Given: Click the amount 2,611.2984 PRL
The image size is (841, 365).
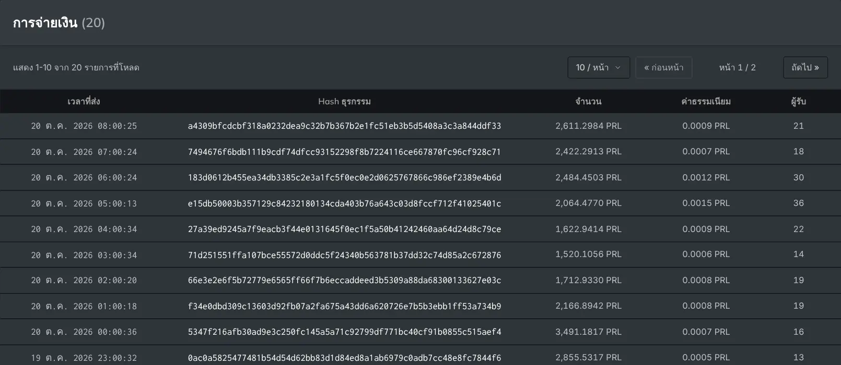Looking at the screenshot, I should pyautogui.click(x=589, y=126).
